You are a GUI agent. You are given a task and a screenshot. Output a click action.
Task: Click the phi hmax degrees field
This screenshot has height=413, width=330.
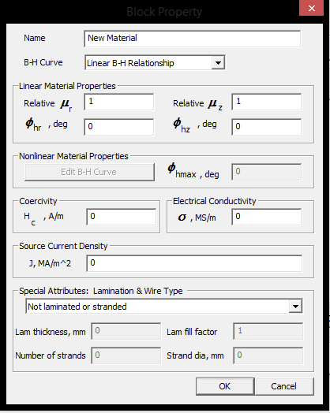coord(266,172)
